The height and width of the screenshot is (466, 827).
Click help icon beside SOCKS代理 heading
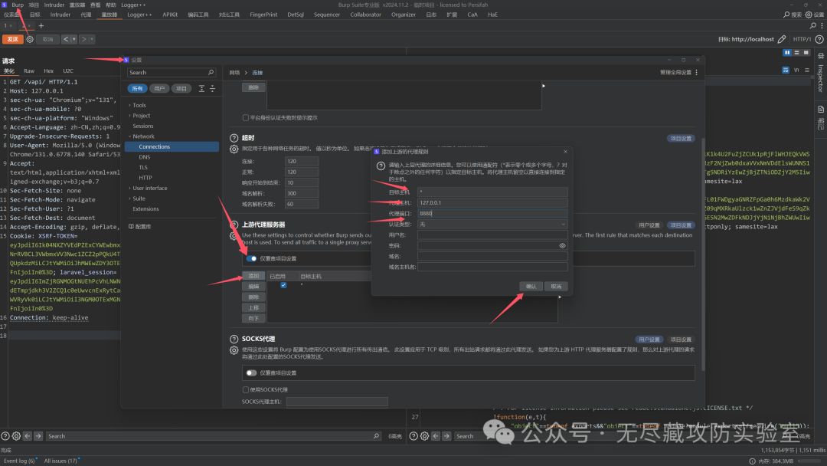point(234,339)
